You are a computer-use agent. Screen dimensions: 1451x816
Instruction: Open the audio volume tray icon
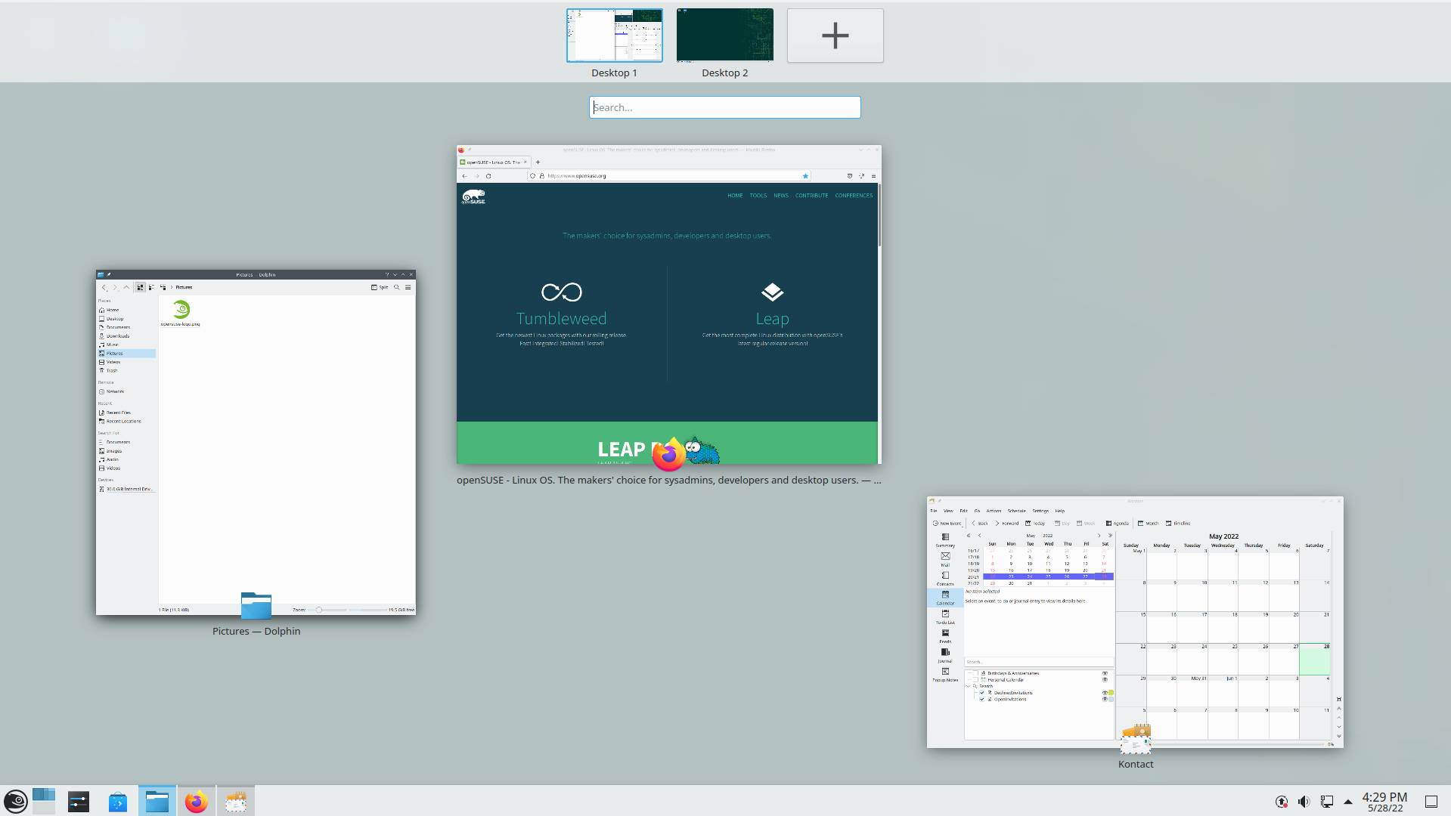(x=1304, y=802)
